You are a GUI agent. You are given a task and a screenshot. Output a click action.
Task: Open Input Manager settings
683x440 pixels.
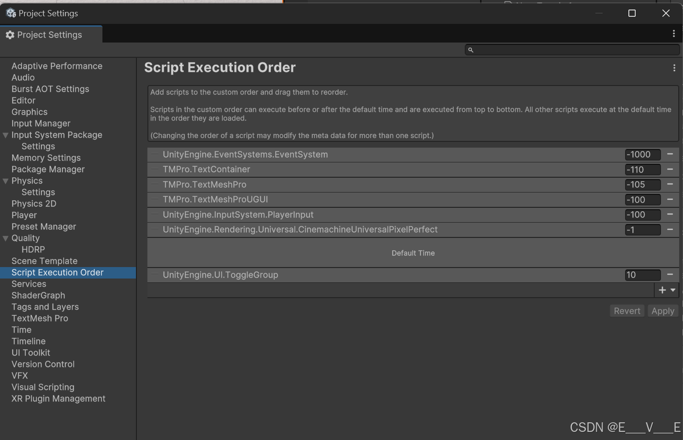pos(41,123)
